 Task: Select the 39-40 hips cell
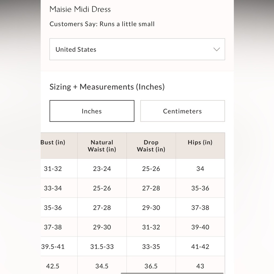(x=200, y=227)
